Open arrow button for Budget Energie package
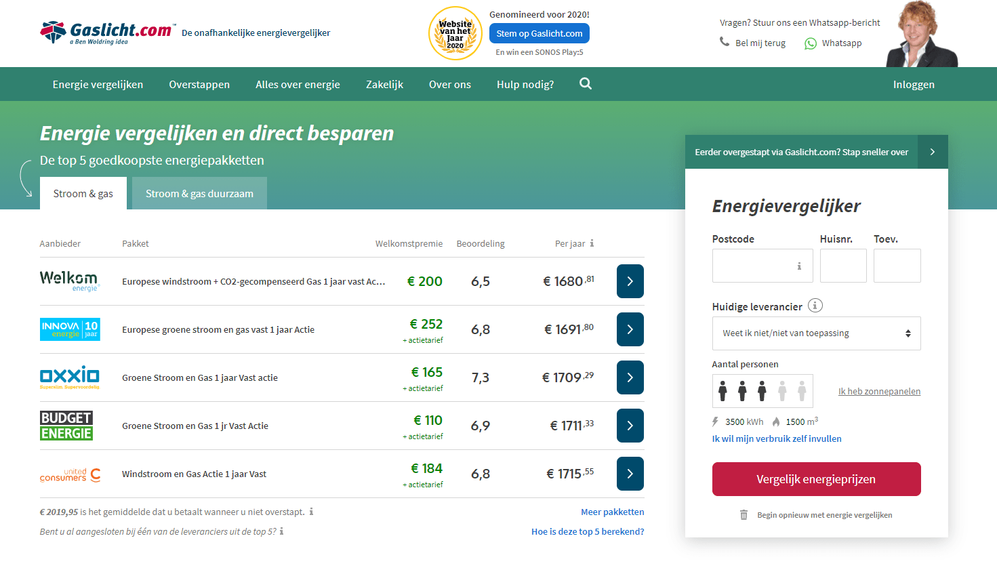 click(x=630, y=426)
